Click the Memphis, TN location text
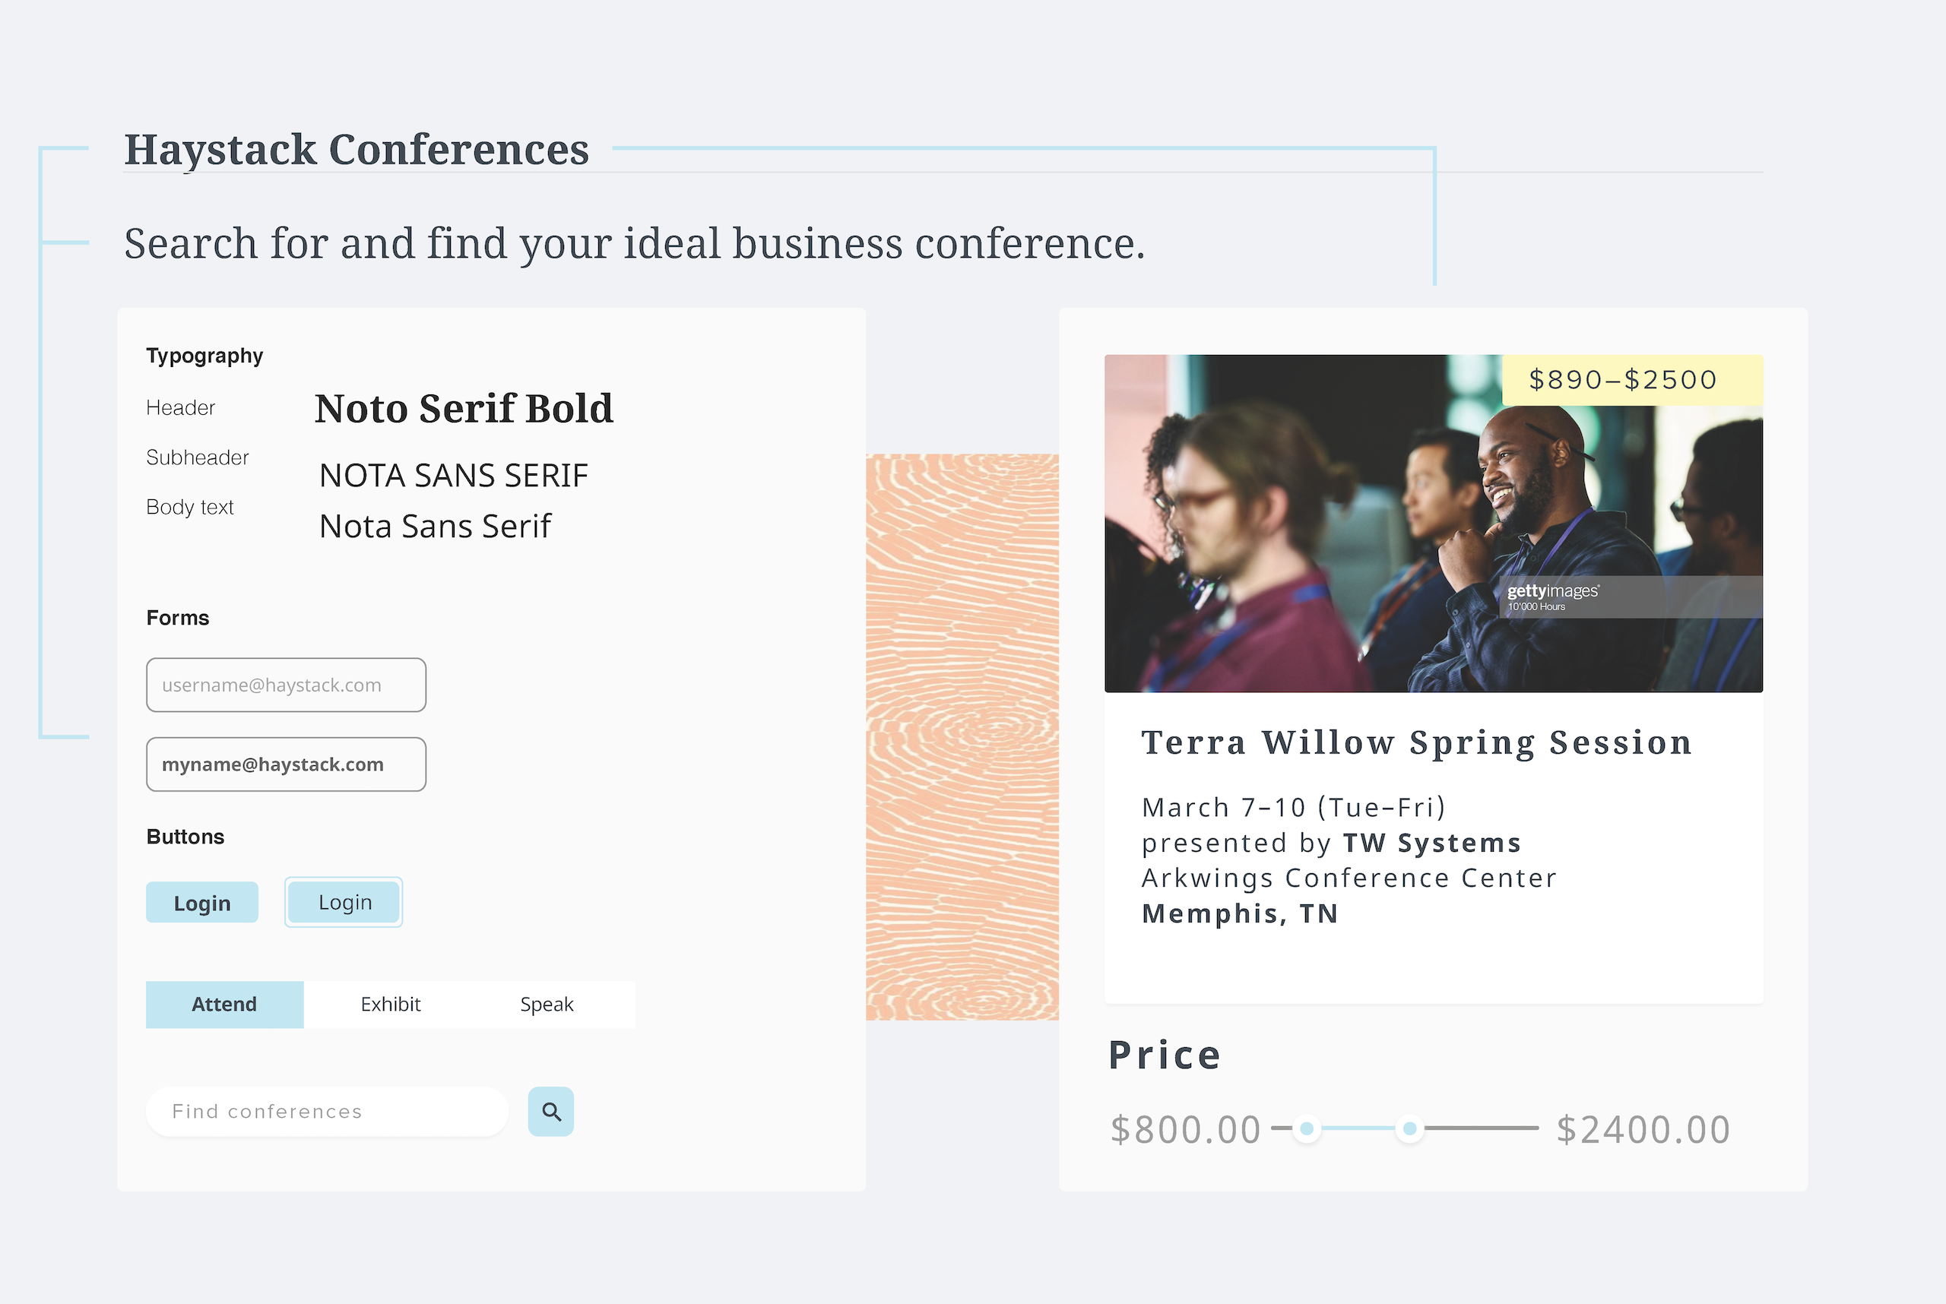This screenshot has width=1946, height=1304. (x=1240, y=913)
